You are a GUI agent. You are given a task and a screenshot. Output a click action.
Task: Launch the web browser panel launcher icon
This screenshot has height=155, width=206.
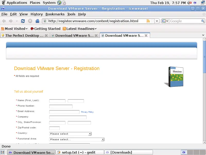59,3
